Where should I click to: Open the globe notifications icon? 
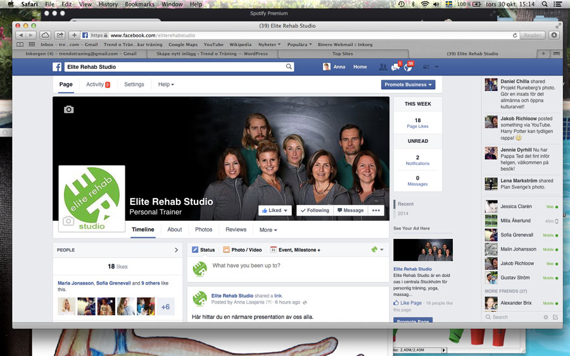coord(408,67)
